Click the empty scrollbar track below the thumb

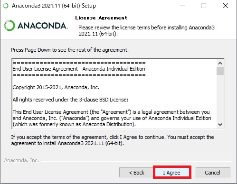(220, 98)
